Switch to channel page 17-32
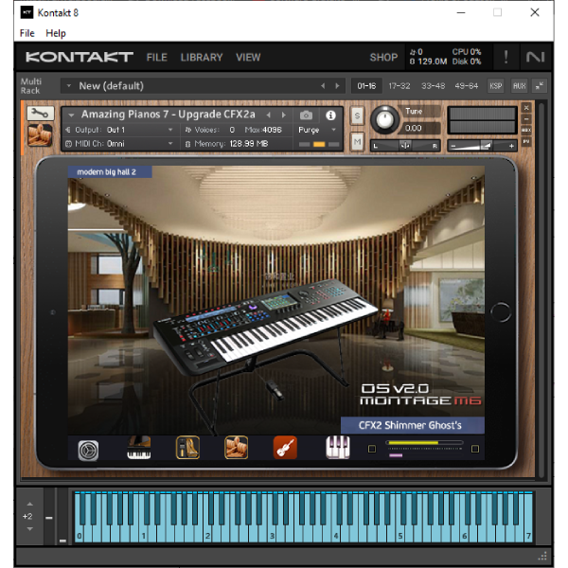 coord(399,86)
